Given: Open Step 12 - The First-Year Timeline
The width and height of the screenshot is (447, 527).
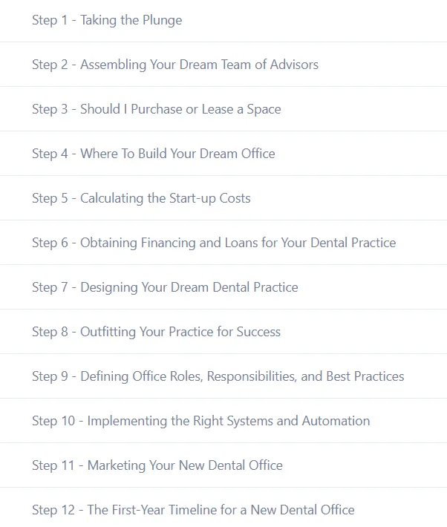Looking at the screenshot, I should click(x=193, y=510).
